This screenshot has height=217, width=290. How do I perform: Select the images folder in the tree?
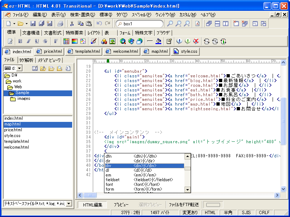click(x=24, y=98)
